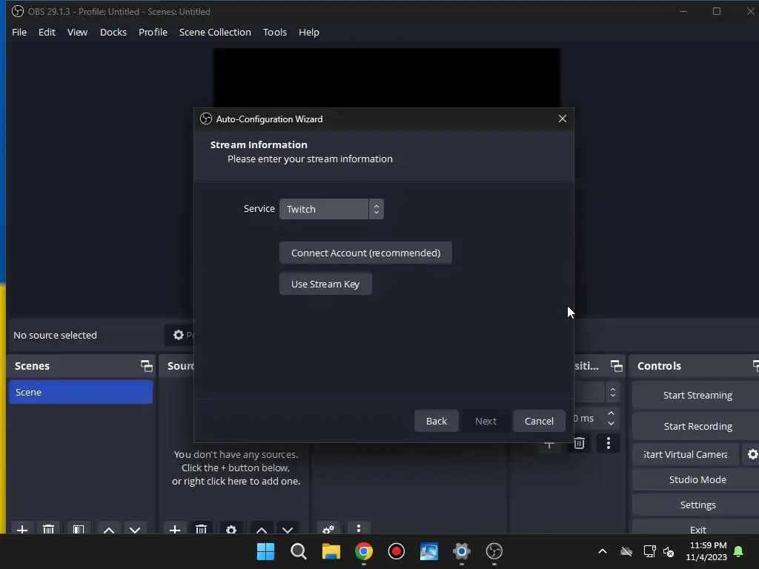Open audio mixer three-dot menu

point(359,528)
